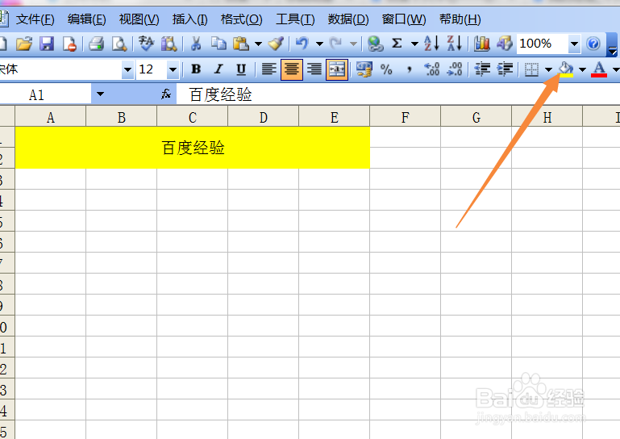Copy selection with the Copy icon
Screen dimensions: 620x439
[x=218, y=44]
